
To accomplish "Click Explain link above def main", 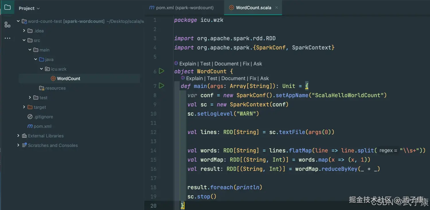I will click(194, 78).
